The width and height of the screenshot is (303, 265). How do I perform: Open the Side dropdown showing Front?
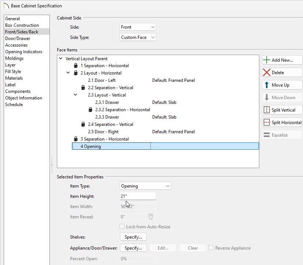[x=138, y=27]
